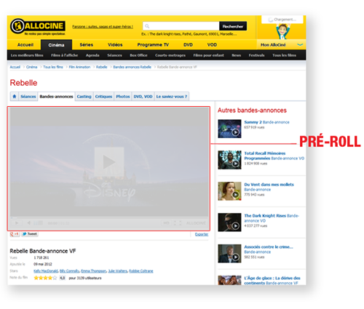Open the Fanzone suites, sagas et super-héros link
The height and width of the screenshot is (309, 364).
103,26
